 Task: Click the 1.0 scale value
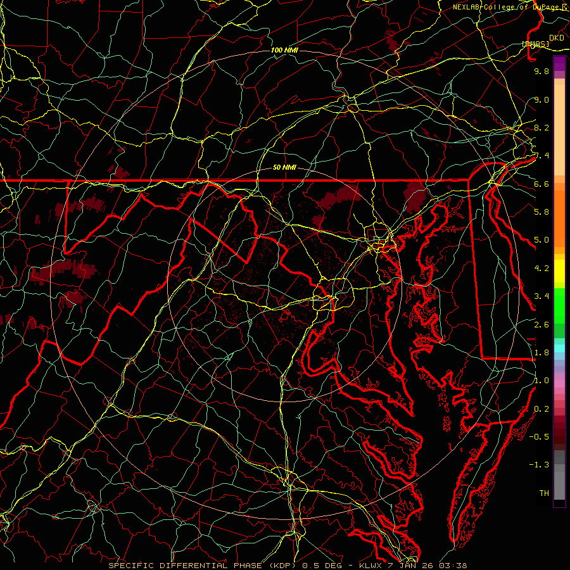tap(541, 380)
